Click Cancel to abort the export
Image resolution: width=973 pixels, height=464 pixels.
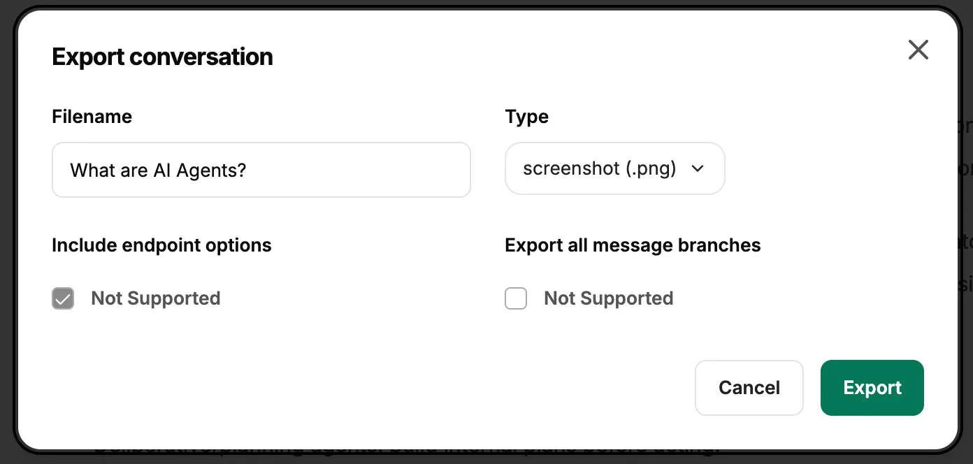[x=749, y=387]
